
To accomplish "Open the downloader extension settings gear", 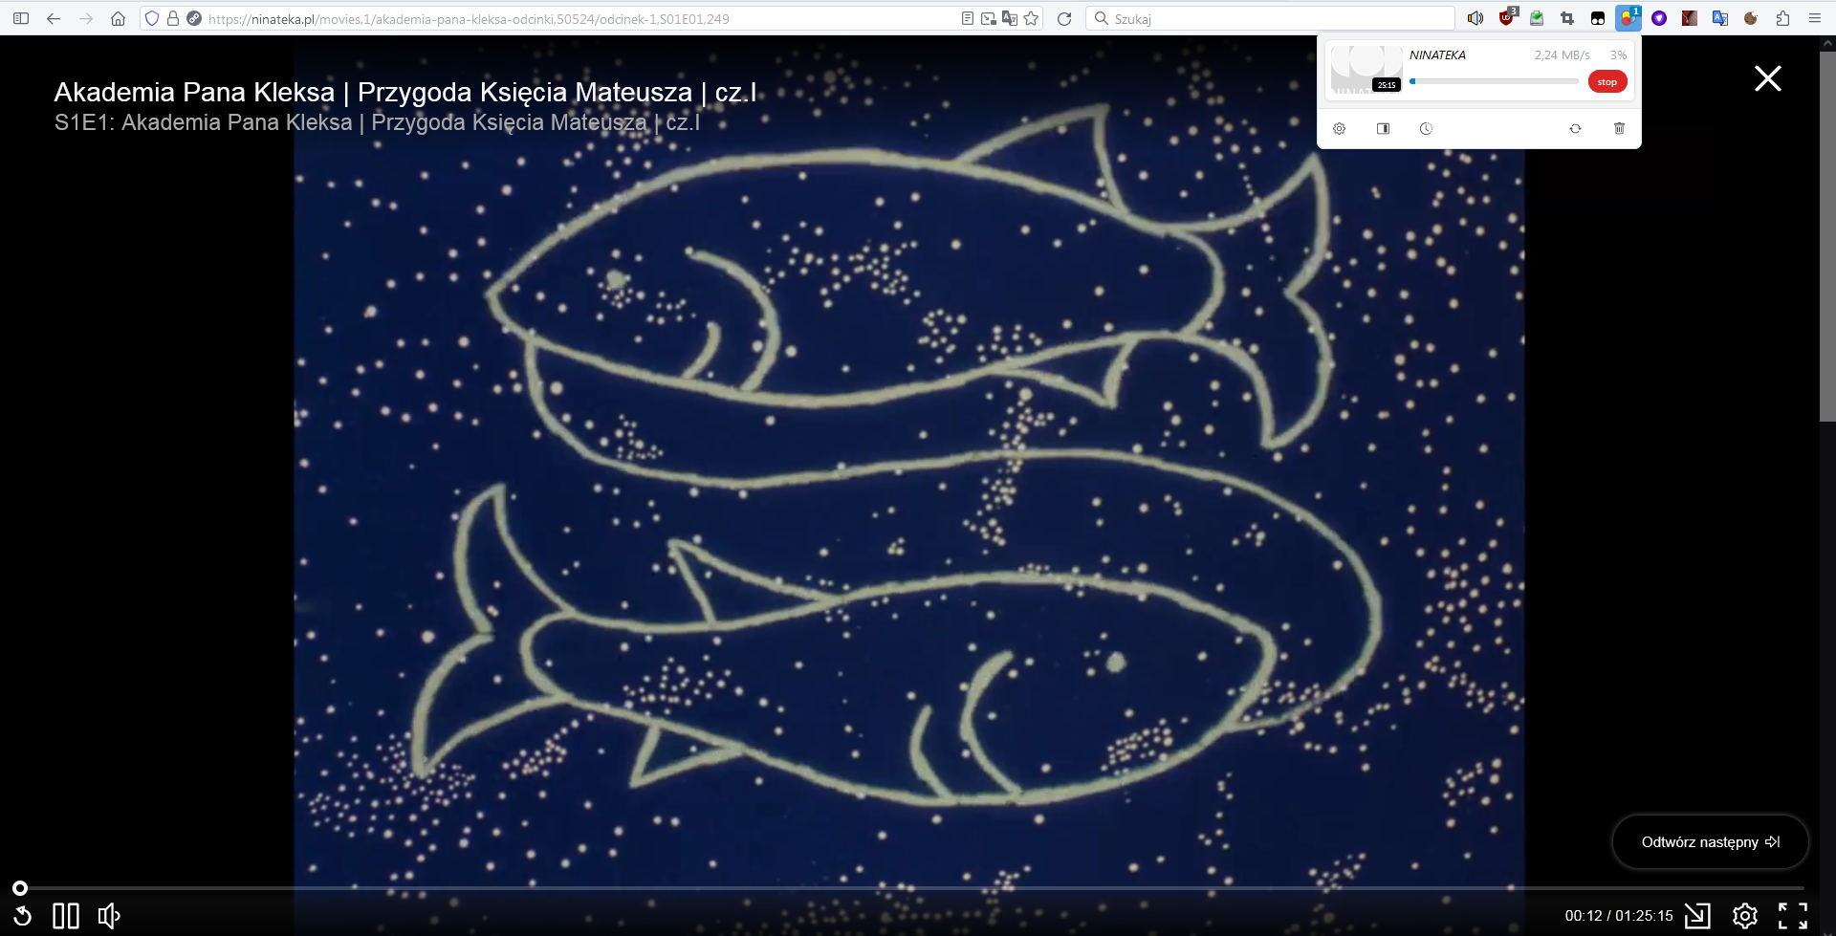I will [x=1339, y=129].
